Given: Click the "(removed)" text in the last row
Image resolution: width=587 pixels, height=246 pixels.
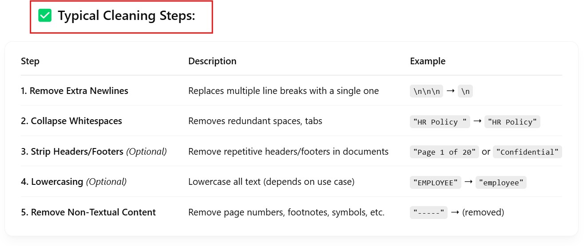Looking at the screenshot, I should 483,212.
